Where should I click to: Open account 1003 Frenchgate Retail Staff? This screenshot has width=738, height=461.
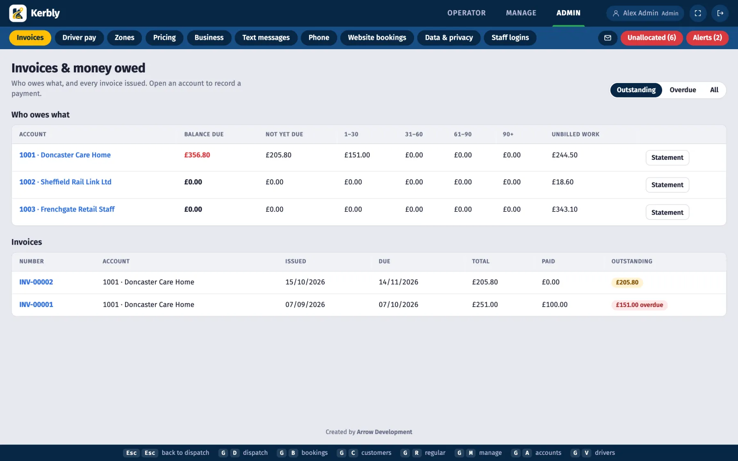67,209
